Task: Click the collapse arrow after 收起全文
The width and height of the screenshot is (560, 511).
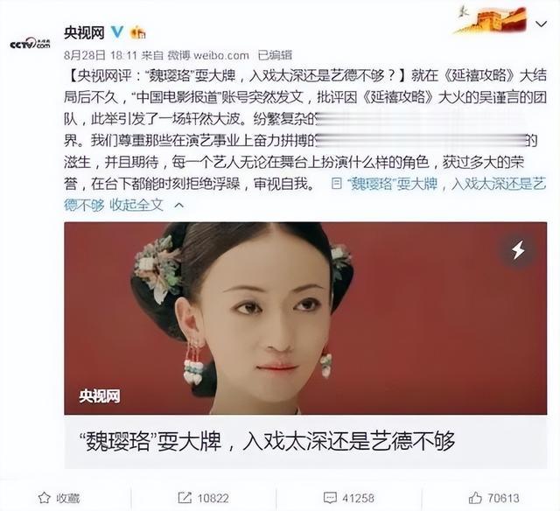Action: pos(179,206)
